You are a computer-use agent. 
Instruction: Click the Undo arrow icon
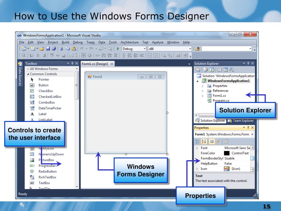pos(82,49)
